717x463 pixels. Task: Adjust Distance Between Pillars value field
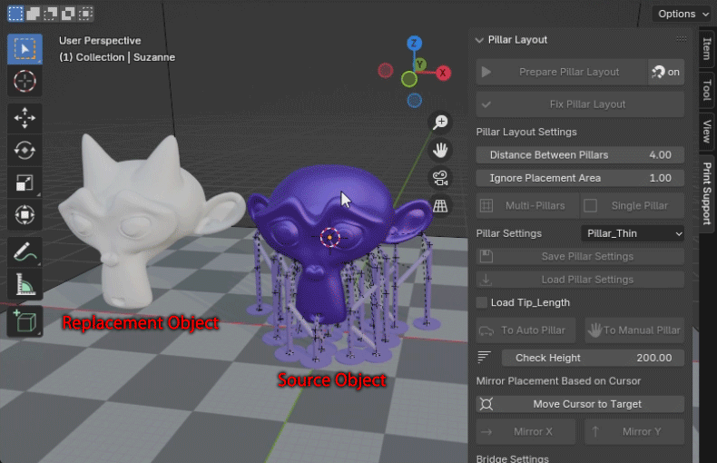click(x=580, y=155)
